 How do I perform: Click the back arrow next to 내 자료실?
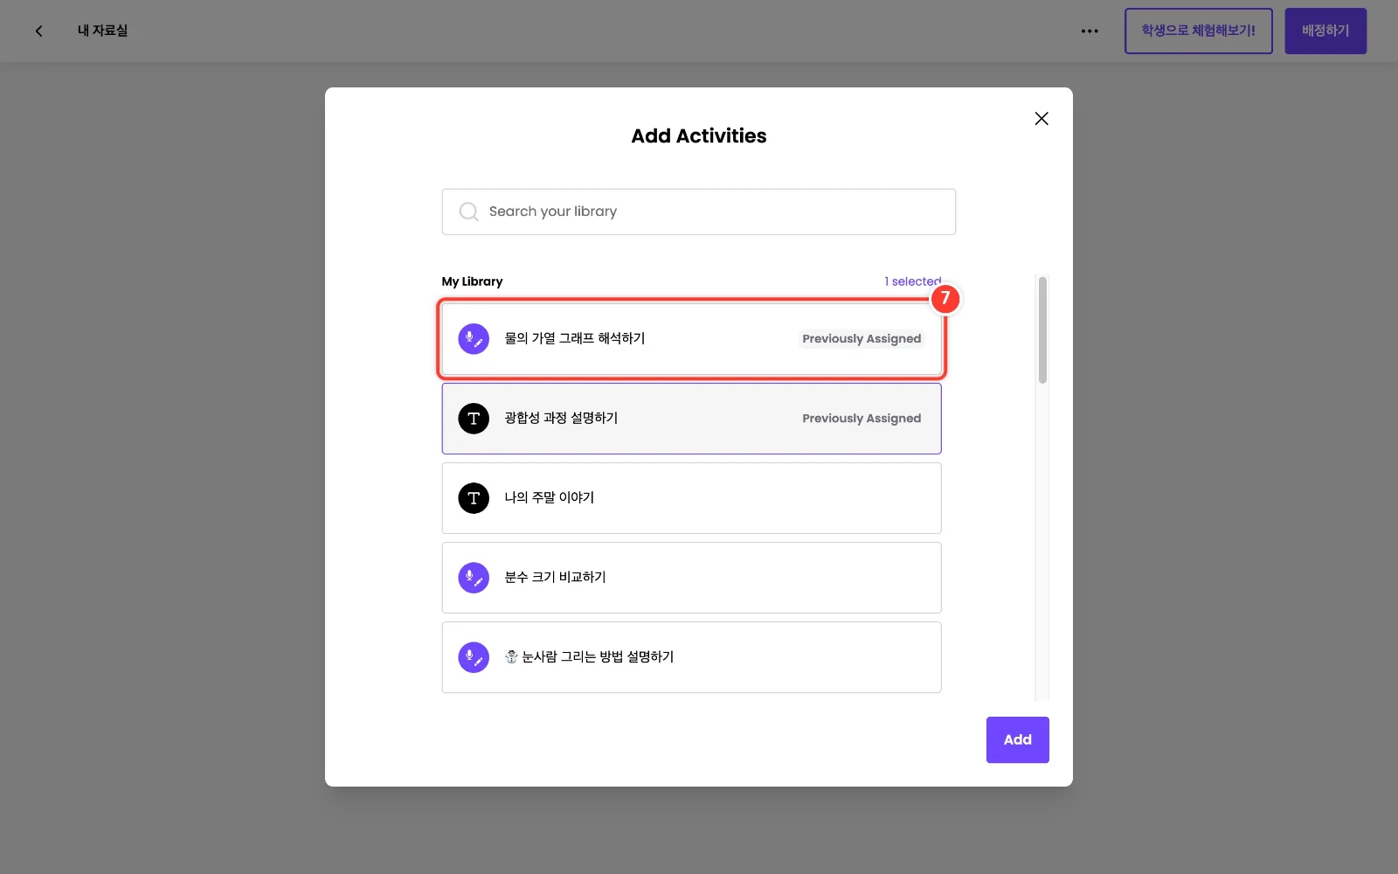coord(38,31)
